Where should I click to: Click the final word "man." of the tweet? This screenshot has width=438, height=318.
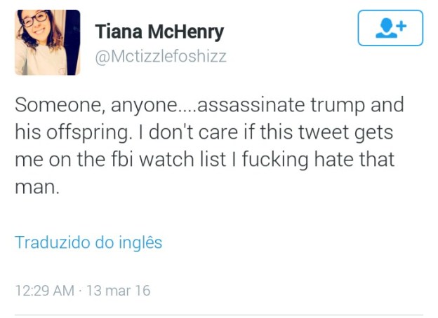pos(34,186)
